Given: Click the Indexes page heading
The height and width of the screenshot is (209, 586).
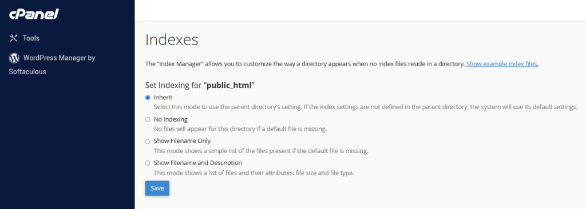Looking at the screenshot, I should click(x=172, y=40).
